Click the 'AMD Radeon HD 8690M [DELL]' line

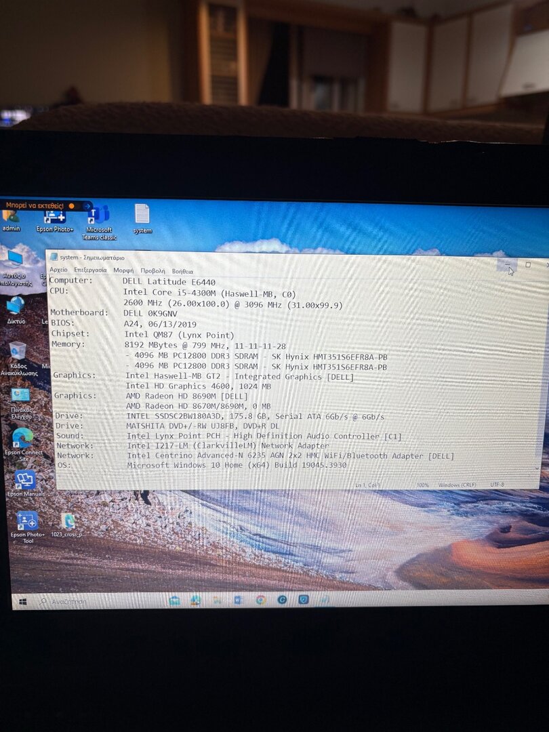click(x=187, y=396)
